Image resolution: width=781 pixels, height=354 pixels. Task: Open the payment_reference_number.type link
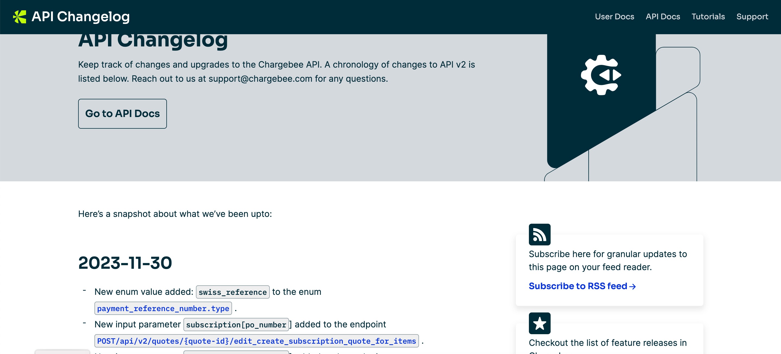pos(163,308)
